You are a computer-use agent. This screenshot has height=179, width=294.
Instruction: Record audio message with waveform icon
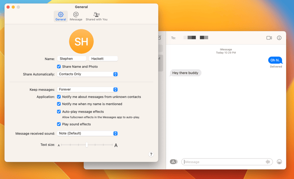tap(268, 162)
